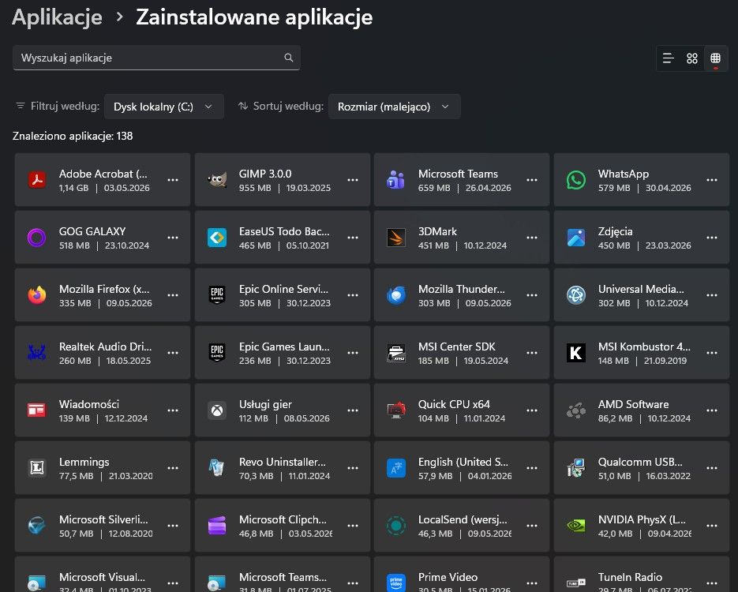738x592 pixels.
Task: Click the Epic Online Services icon
Action: [217, 295]
